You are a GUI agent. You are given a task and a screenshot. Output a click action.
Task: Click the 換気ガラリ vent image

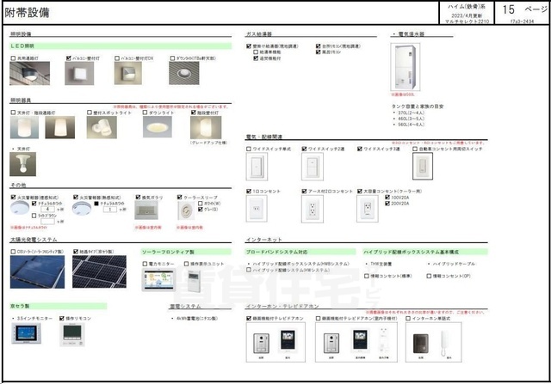tap(146, 210)
